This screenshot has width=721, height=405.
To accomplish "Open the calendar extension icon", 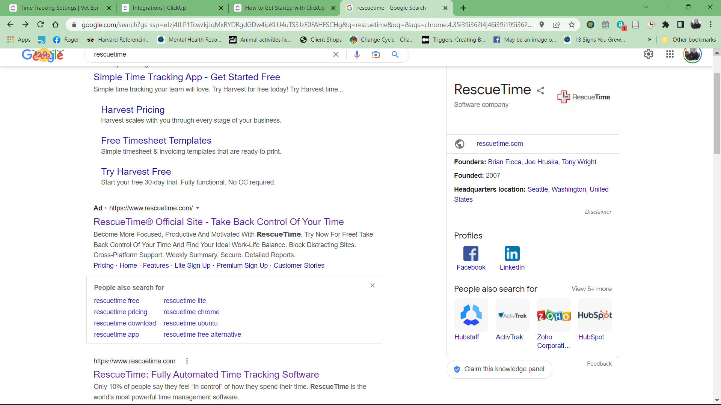I will click(605, 25).
